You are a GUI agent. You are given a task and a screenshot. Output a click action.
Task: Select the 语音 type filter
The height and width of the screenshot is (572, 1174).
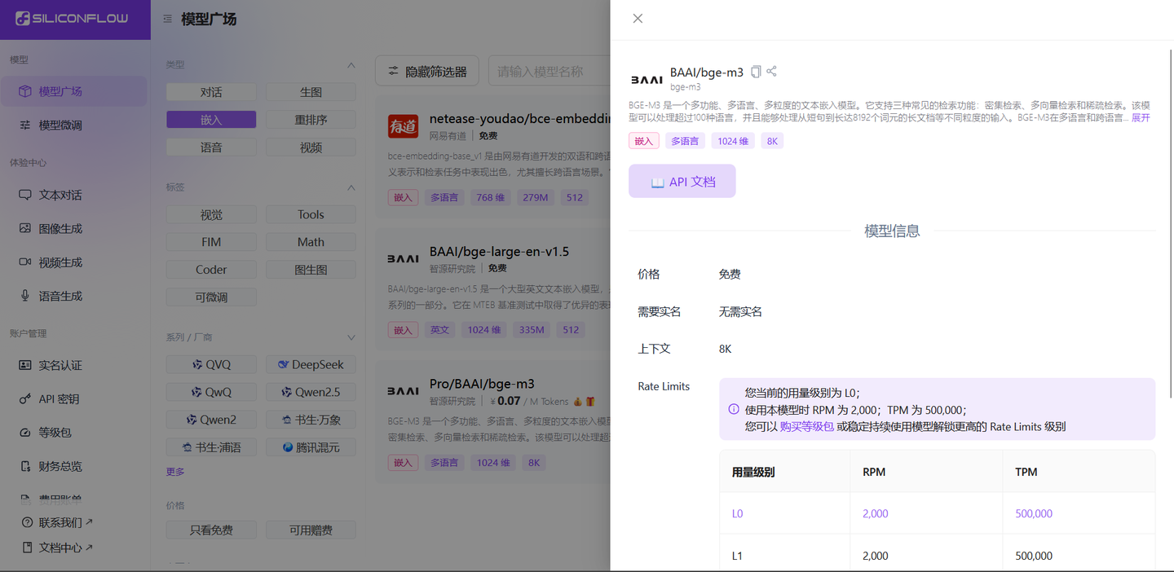[211, 147]
